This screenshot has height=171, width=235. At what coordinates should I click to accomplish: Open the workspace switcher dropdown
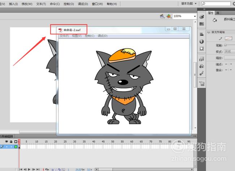(x=189, y=4)
